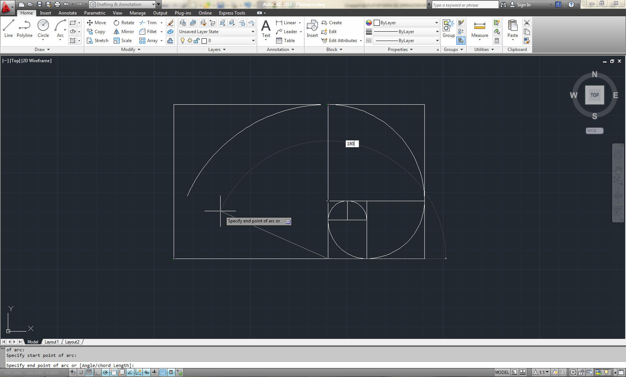The image size is (626, 377).
Task: Click the multiline Text tool
Action: point(266,29)
